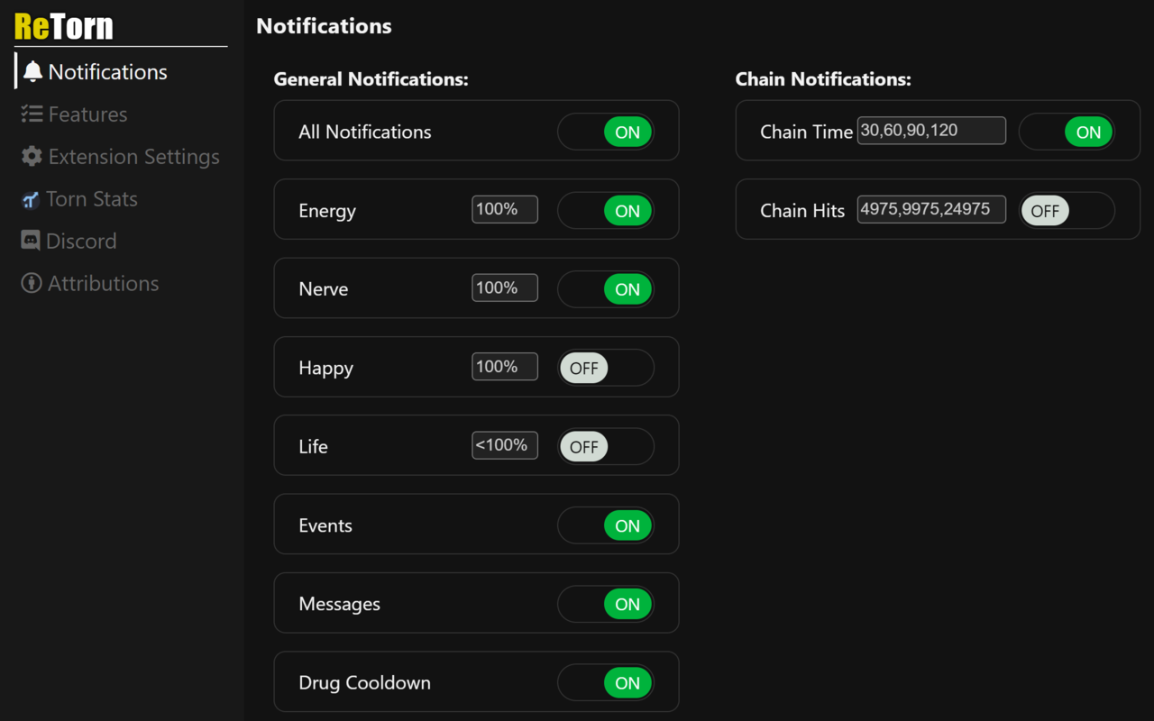Focus the Chain Hits values field

coord(931,209)
